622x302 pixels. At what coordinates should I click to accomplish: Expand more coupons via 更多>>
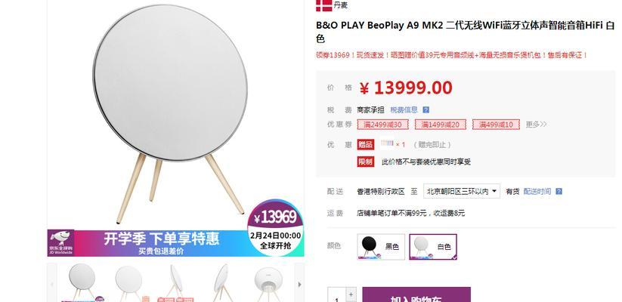click(x=537, y=125)
